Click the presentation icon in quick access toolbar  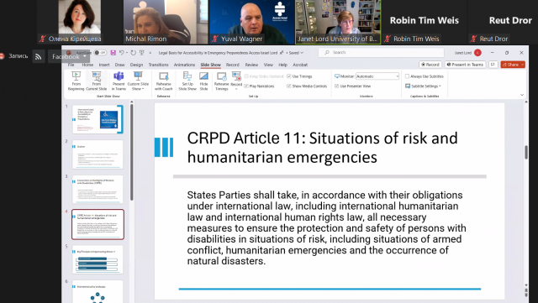141,53
